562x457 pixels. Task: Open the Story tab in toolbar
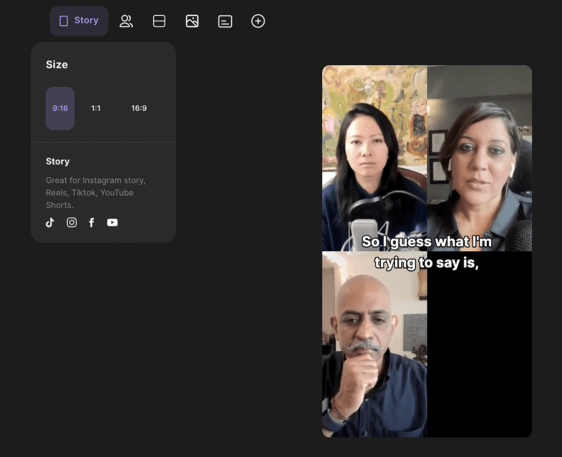click(79, 21)
